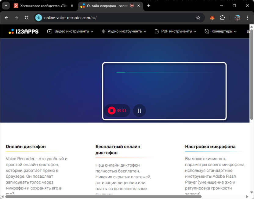Expand chevron next to Видео инструменты
254x199 pixels.
point(92,31)
